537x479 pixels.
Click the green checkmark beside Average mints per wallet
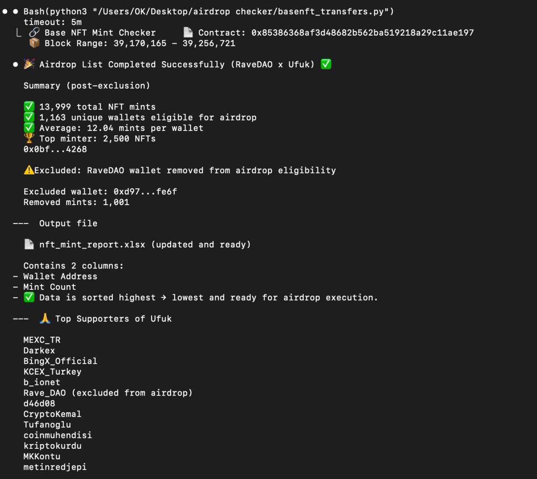click(x=29, y=128)
